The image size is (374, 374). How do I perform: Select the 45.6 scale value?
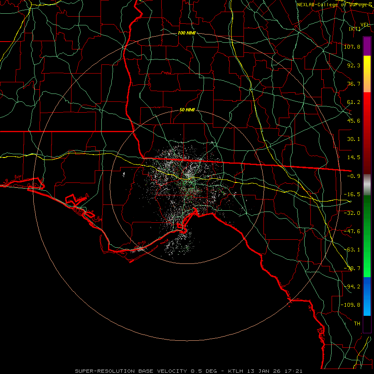(354, 121)
